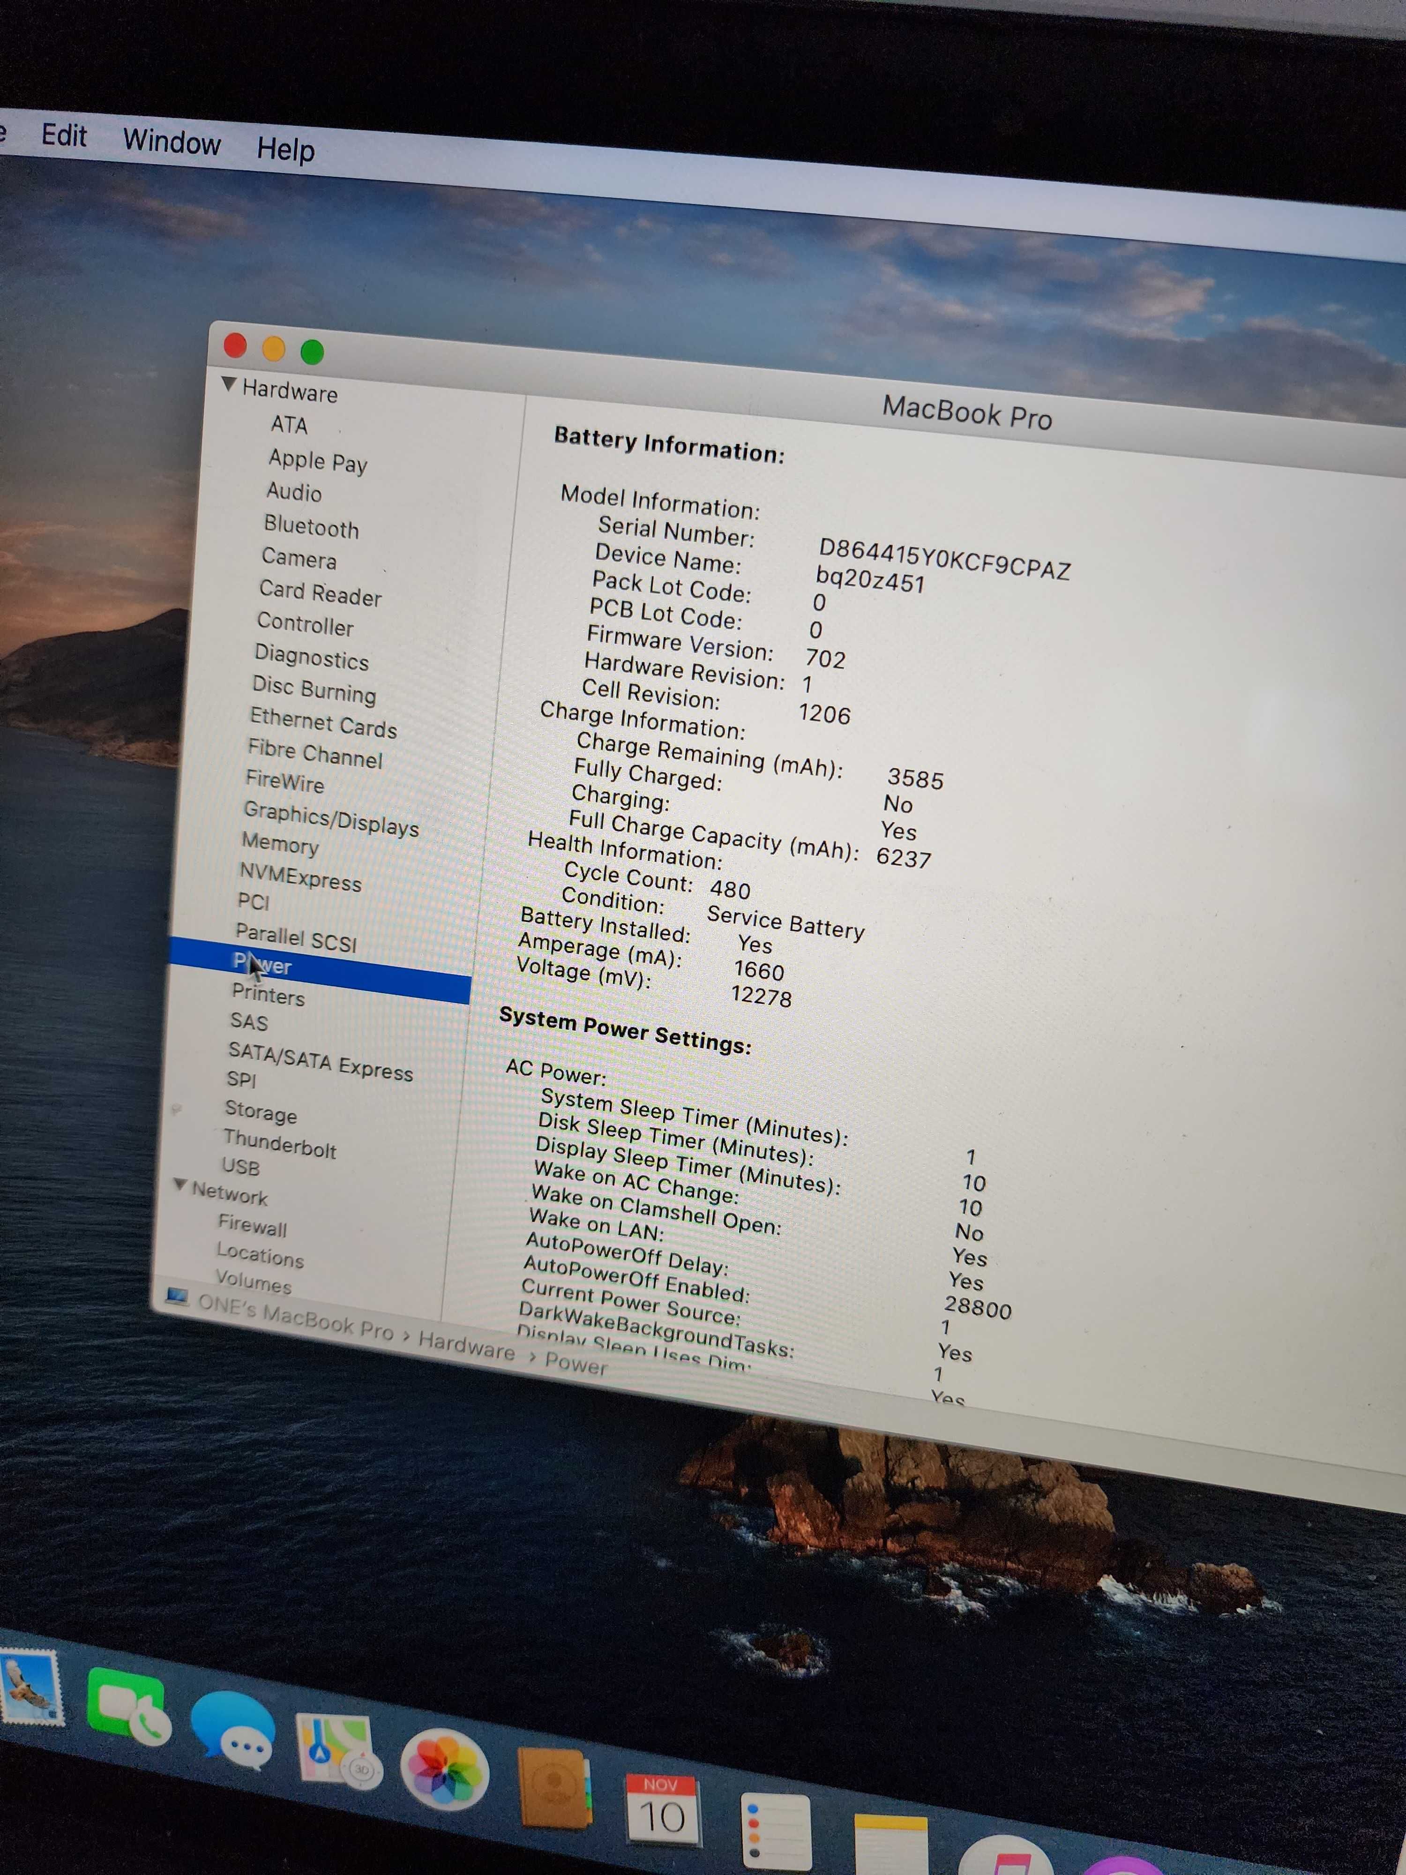The height and width of the screenshot is (1875, 1406).
Task: Select USB in the sidebar
Action: (241, 1166)
